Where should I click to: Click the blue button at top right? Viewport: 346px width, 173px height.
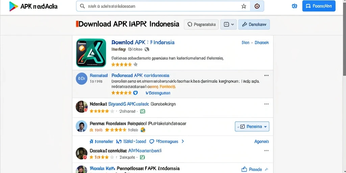pyautogui.click(x=319, y=6)
